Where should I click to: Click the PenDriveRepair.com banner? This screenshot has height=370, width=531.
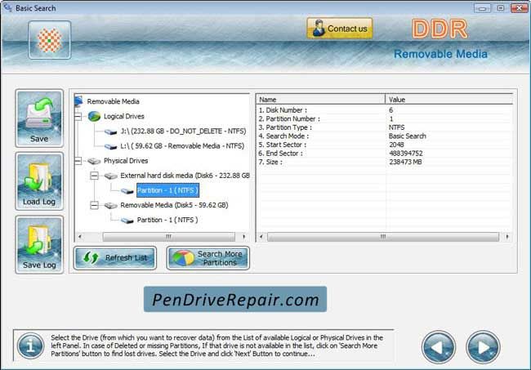point(235,299)
